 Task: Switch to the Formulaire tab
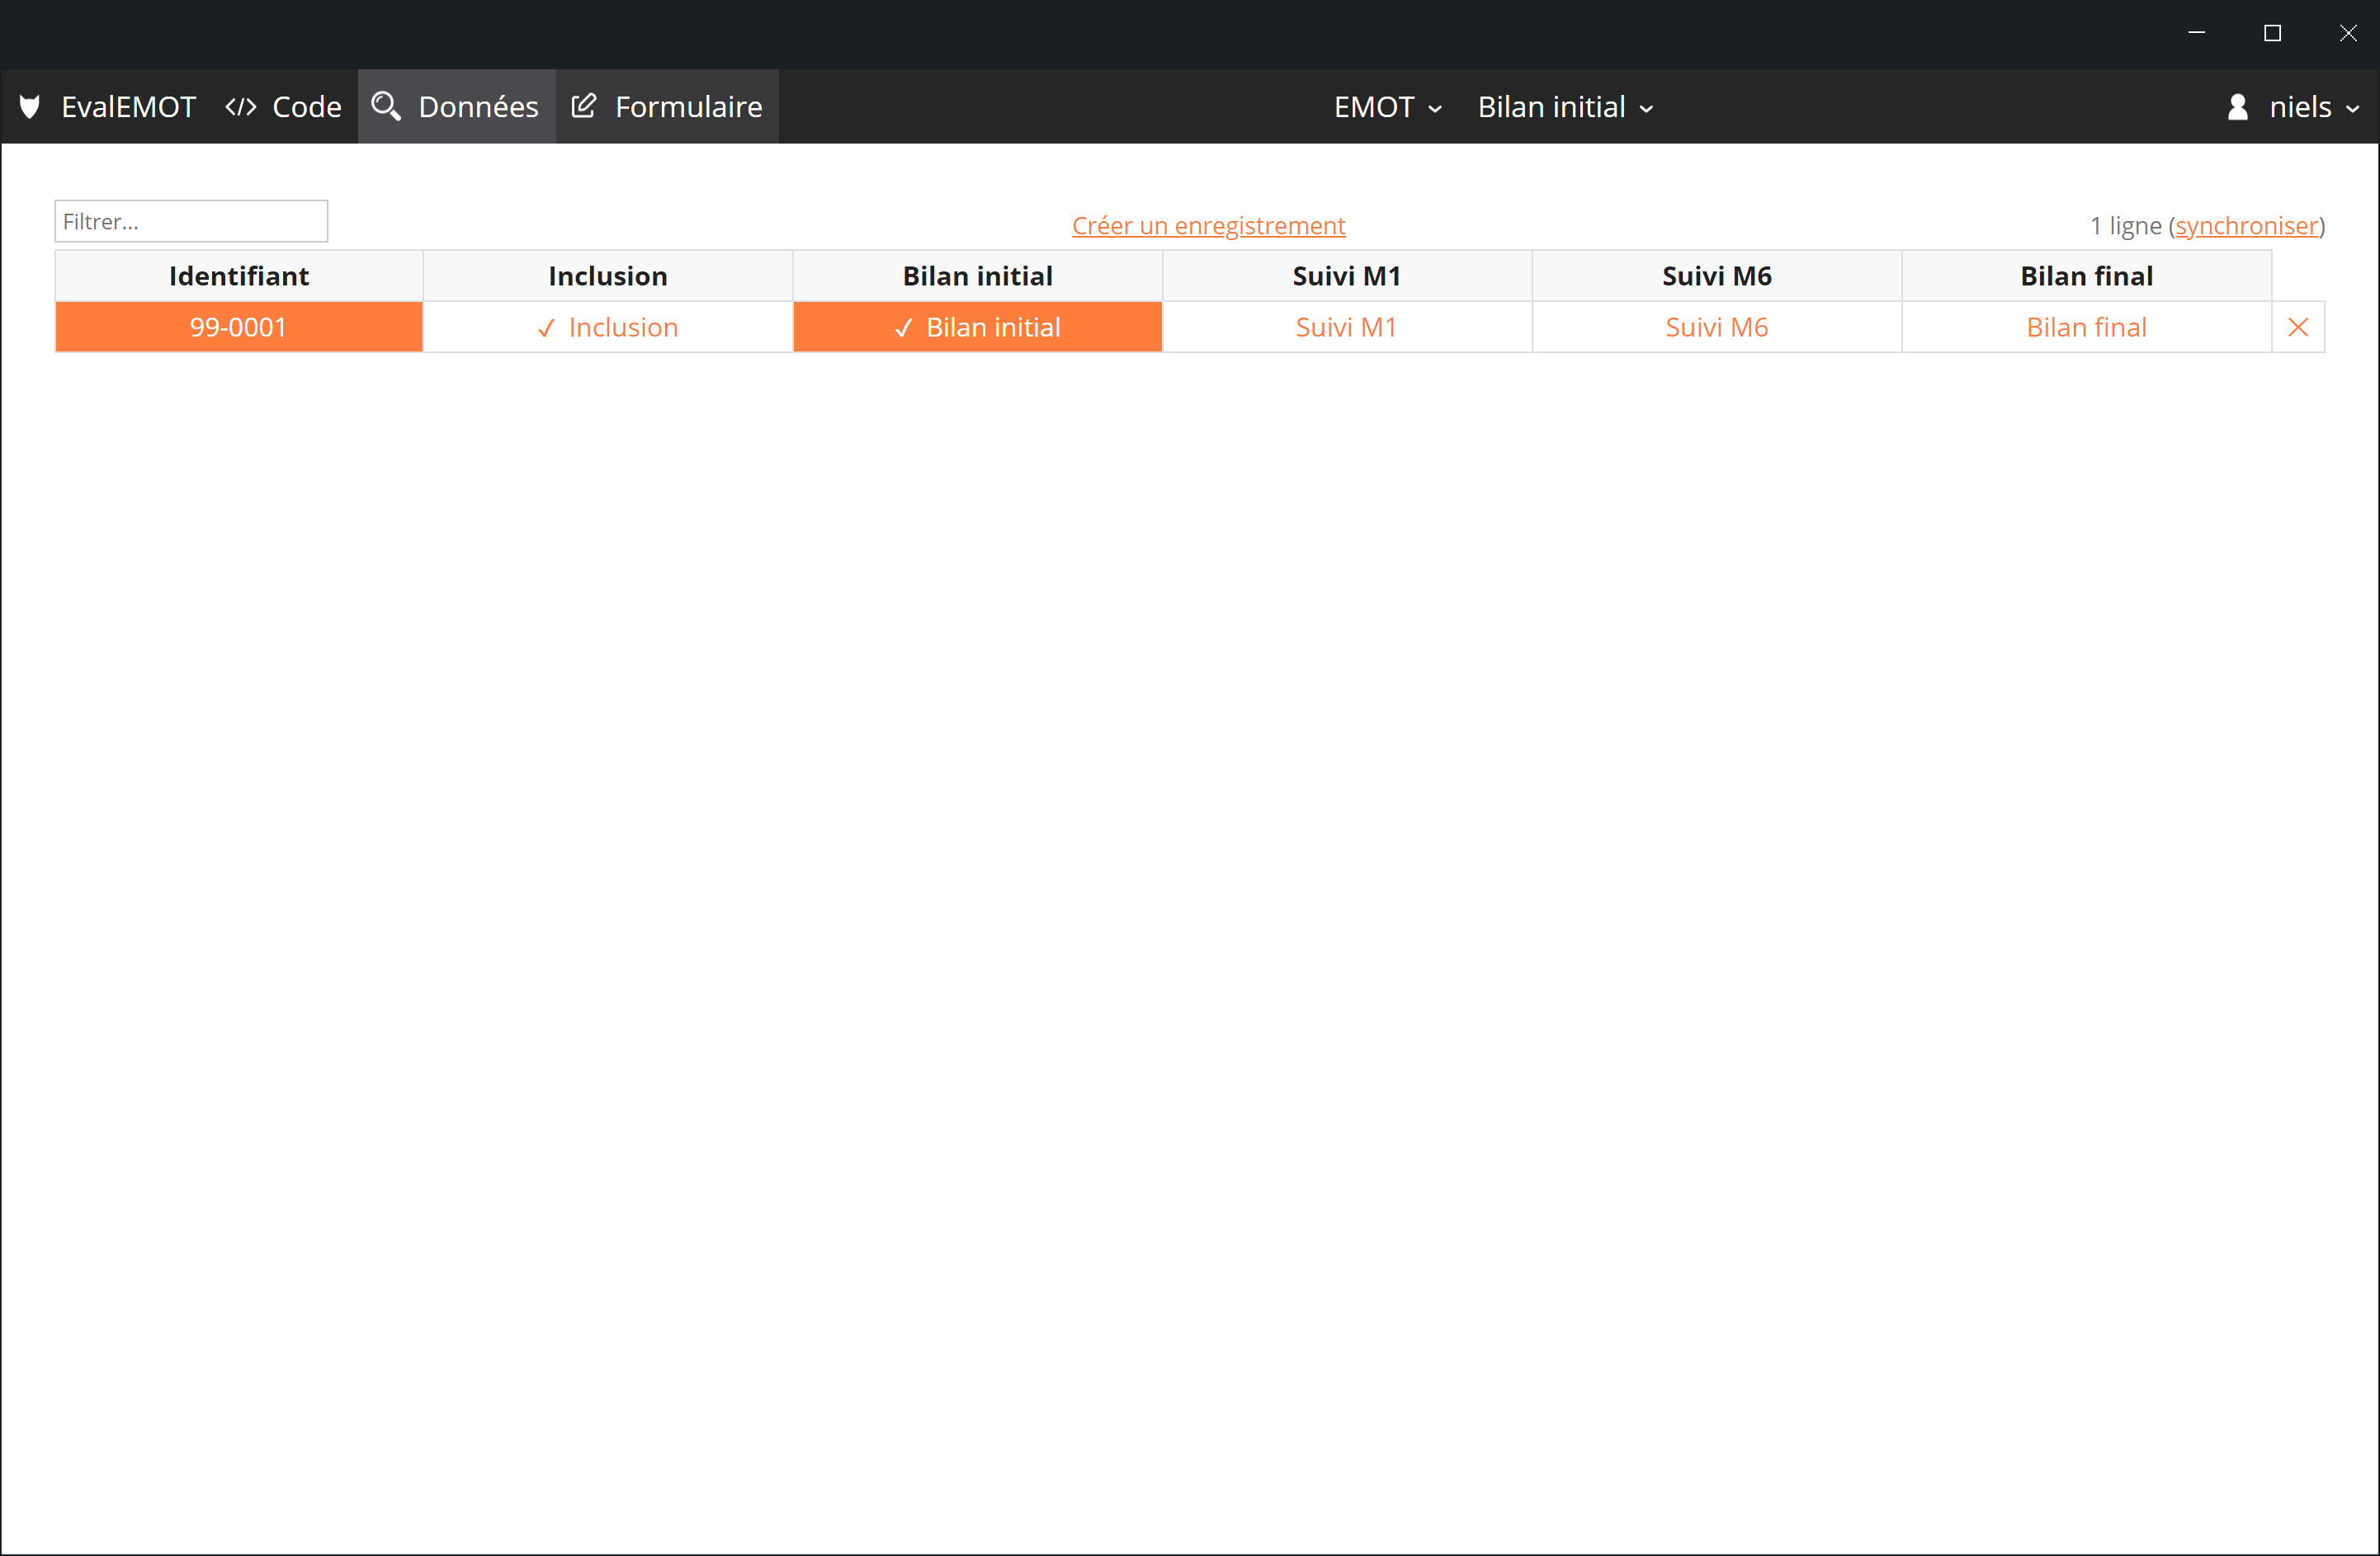click(688, 107)
